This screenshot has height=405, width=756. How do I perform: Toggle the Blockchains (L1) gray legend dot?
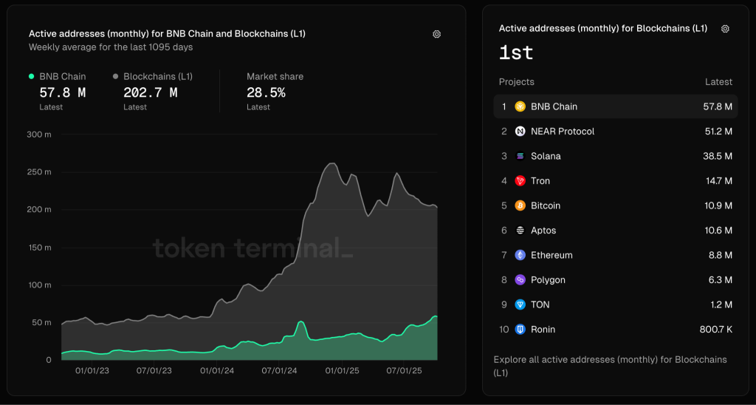click(x=116, y=76)
